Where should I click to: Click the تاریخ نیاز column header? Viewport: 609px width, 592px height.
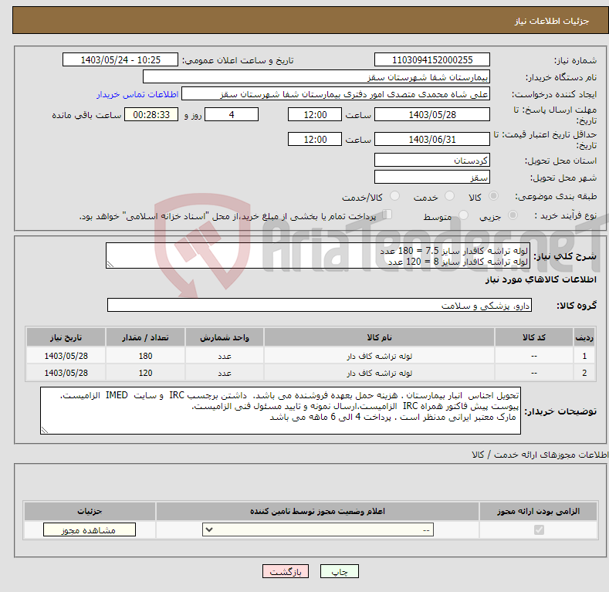(x=66, y=337)
